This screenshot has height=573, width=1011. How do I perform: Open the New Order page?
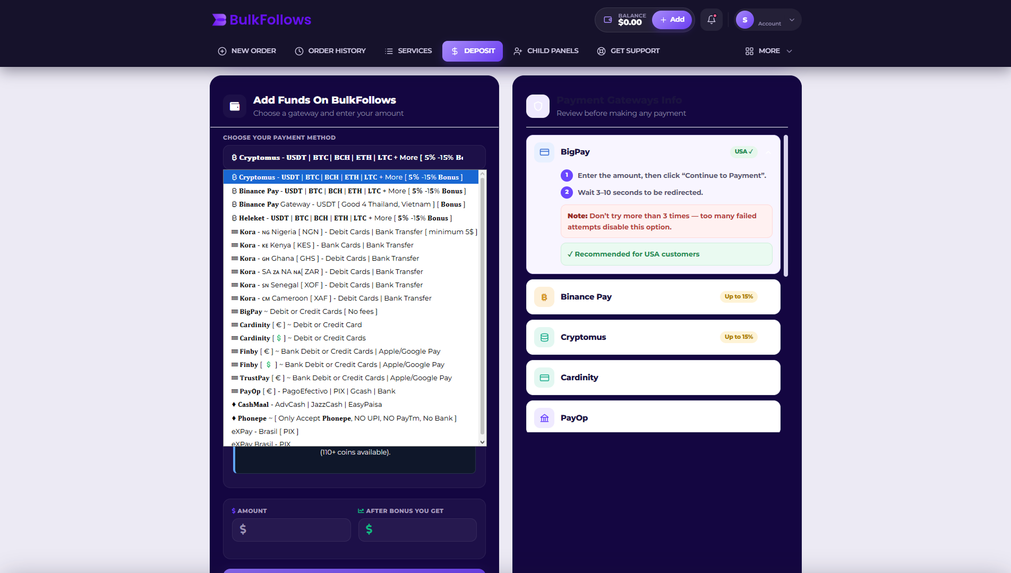pos(247,51)
